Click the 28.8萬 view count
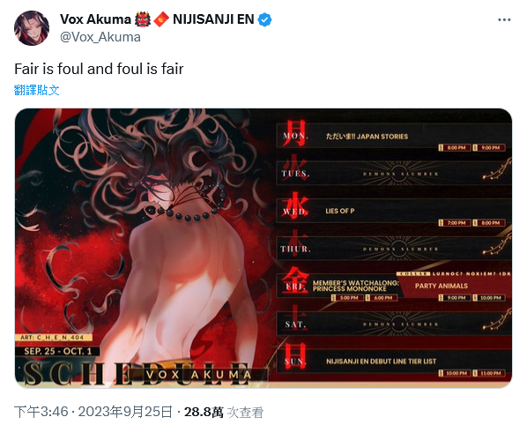The image size is (527, 432). (x=204, y=412)
